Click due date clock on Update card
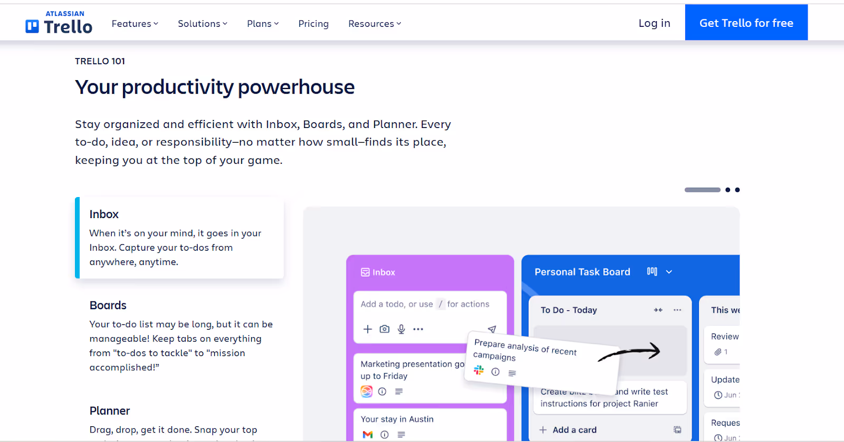The image size is (844, 442). pos(718,395)
